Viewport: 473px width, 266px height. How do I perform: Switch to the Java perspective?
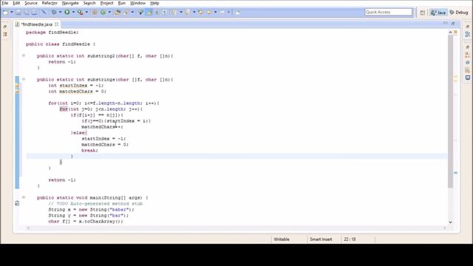click(438, 13)
